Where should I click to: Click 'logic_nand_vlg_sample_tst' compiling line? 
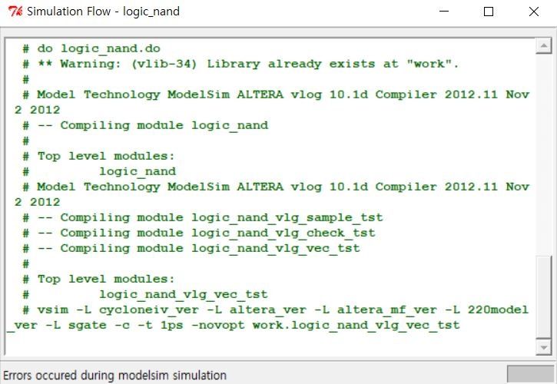coord(203,218)
